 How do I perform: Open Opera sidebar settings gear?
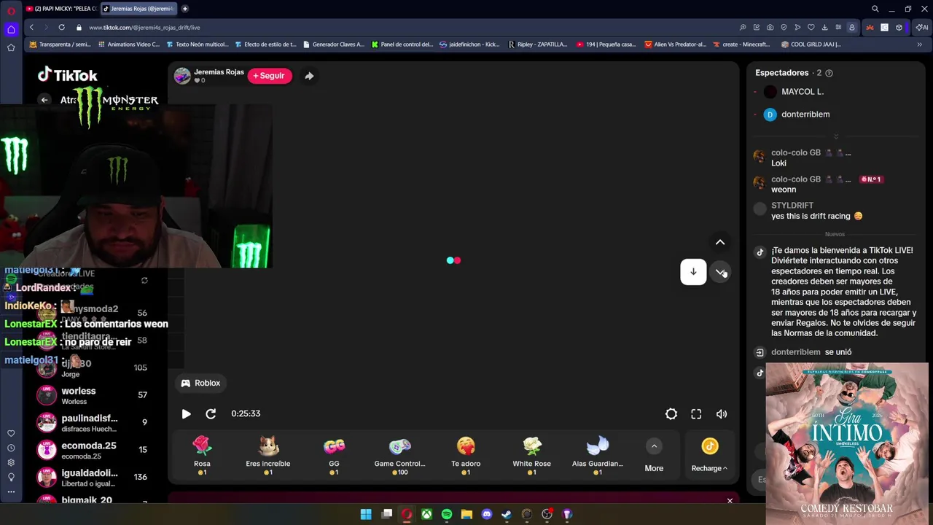11,462
